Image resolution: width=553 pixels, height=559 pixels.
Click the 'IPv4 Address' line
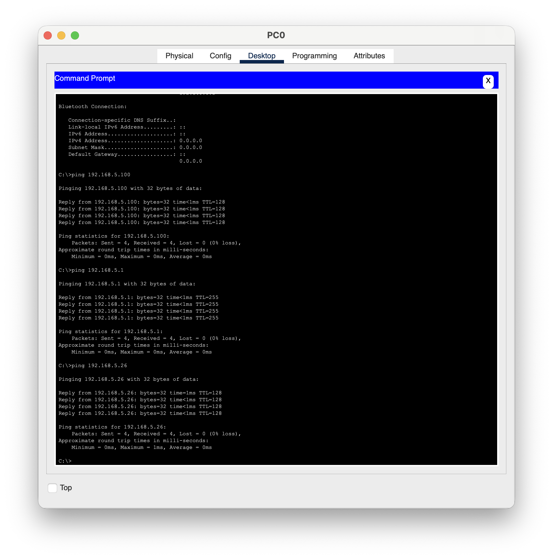135,140
